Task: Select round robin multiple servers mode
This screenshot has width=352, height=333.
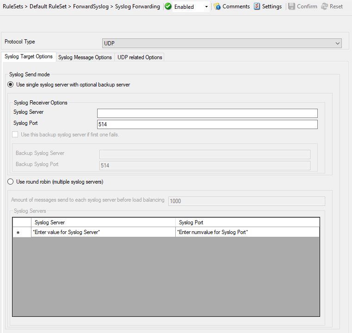Action: pos(11,182)
